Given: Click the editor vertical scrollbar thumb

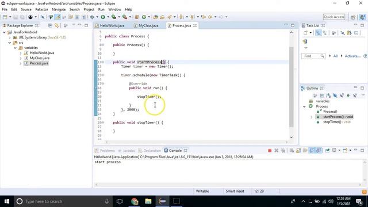Looking at the screenshot, I should click(292, 87).
